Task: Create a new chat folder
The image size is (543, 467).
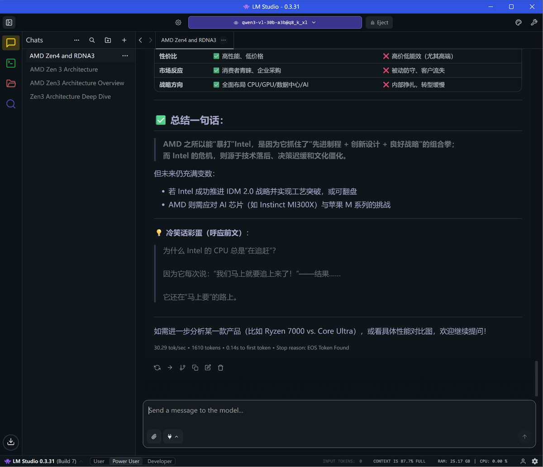Action: coord(108,40)
